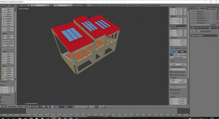Open the Aide menu
Viewport: 219px width, 119px height.
[x=24, y=5]
